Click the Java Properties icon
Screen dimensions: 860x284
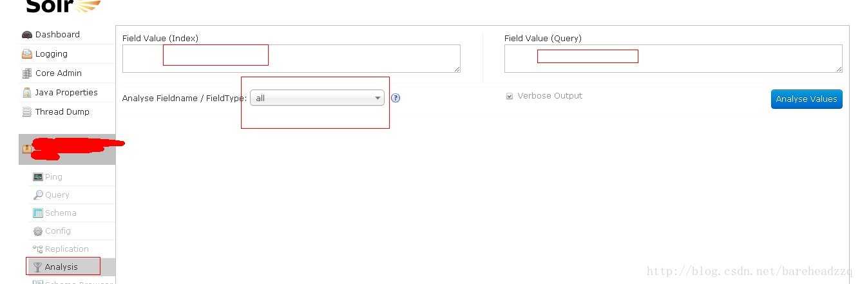pyautogui.click(x=26, y=93)
